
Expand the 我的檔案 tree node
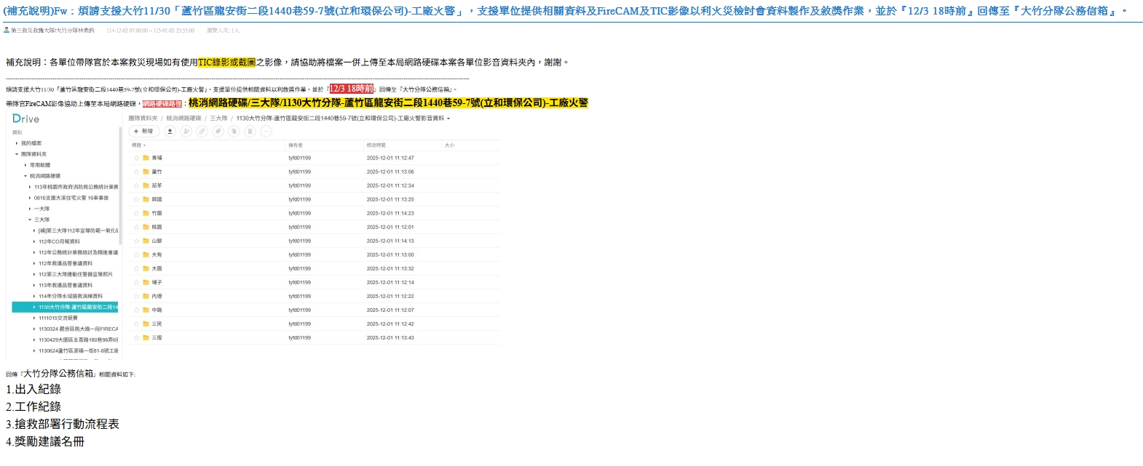click(x=17, y=143)
